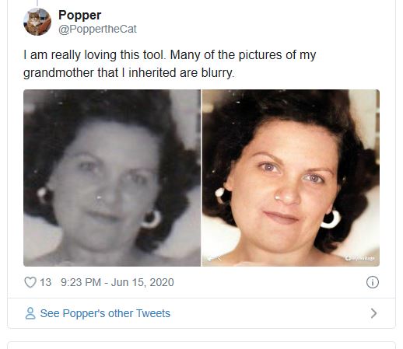403x349 pixels.
Task: Click the thread connector line above avatar
Action: [x=37, y=3]
